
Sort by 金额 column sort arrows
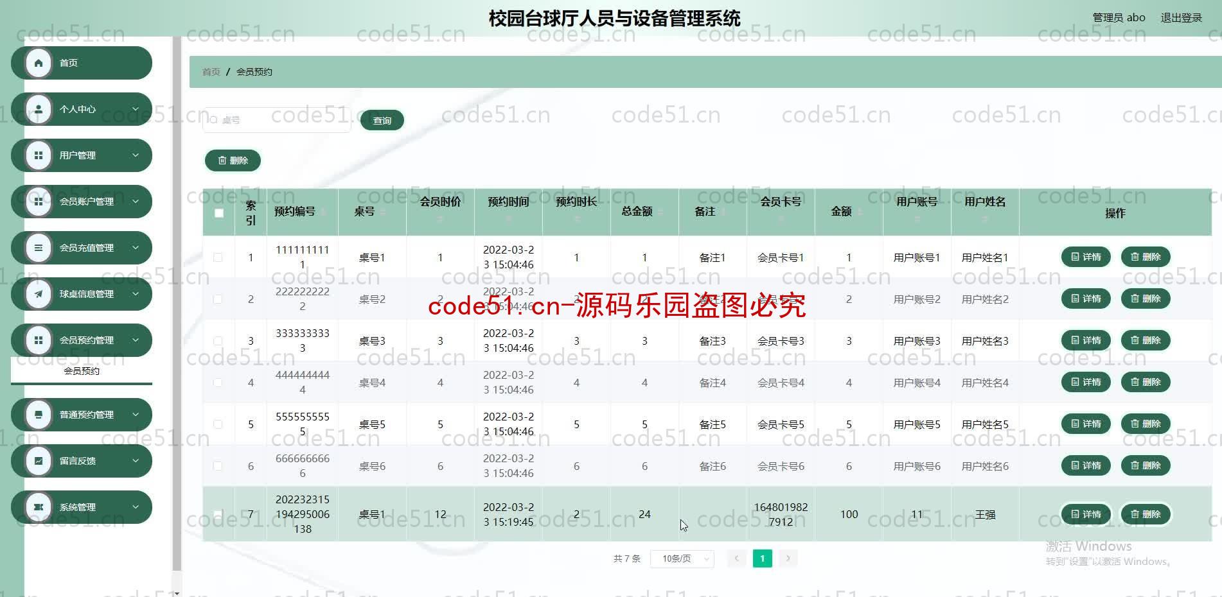(860, 212)
